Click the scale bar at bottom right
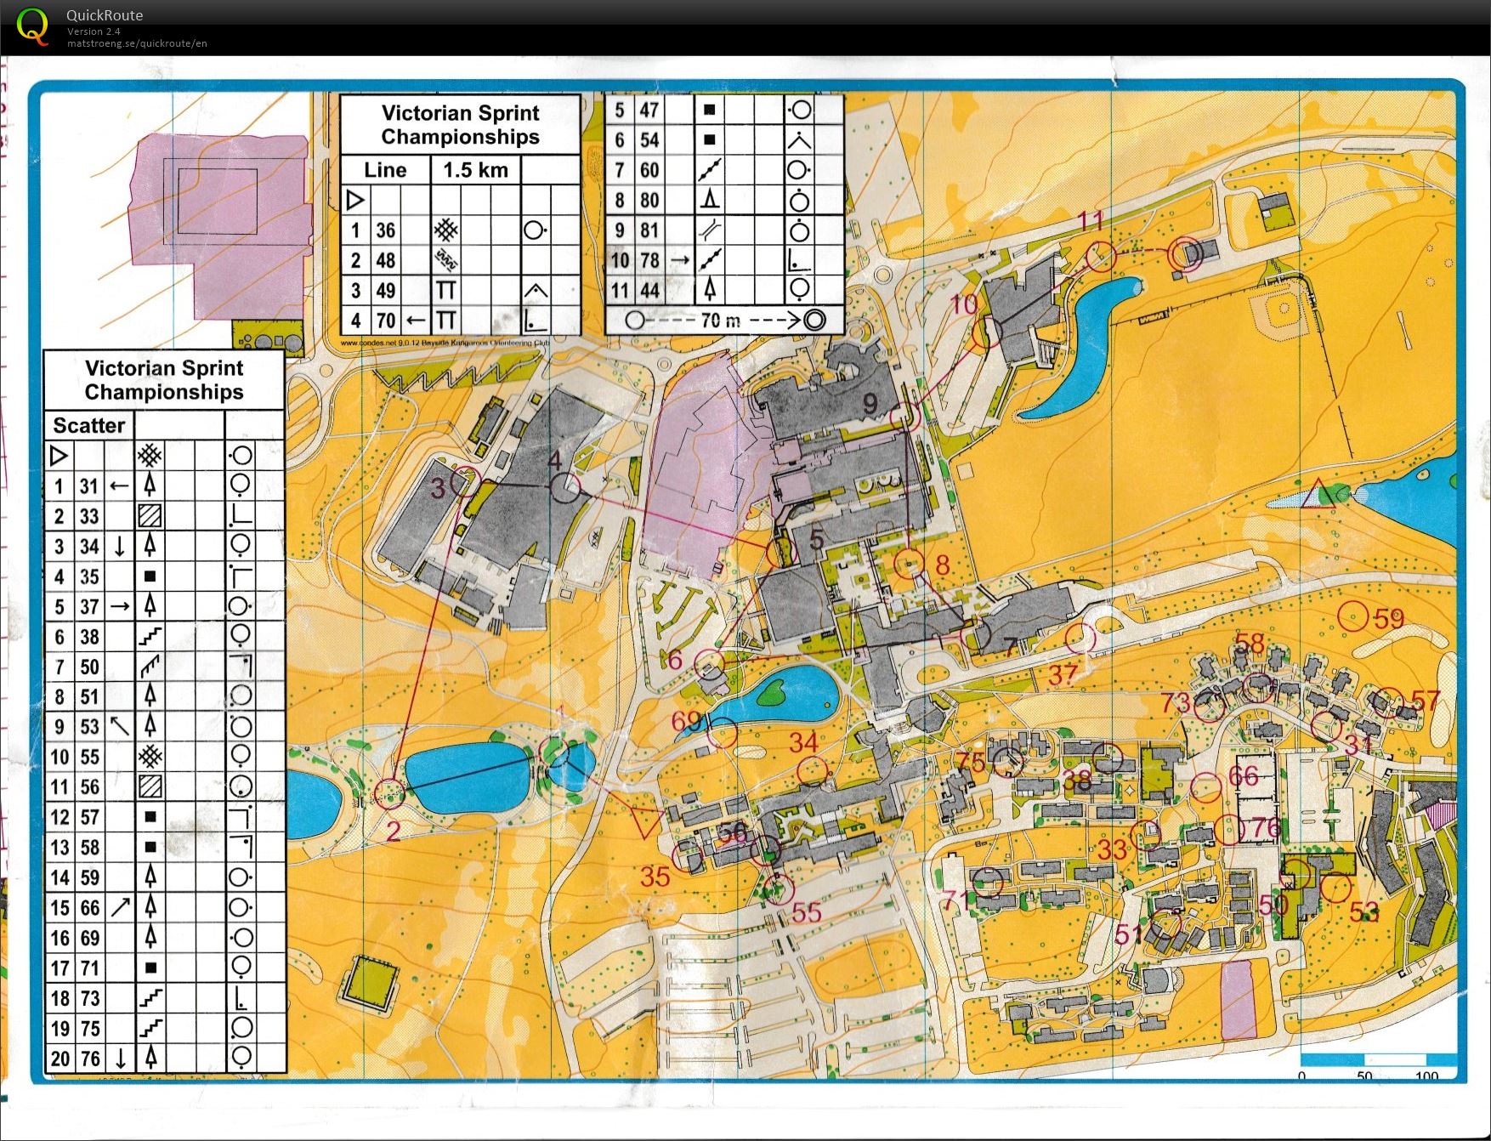 (1377, 1059)
